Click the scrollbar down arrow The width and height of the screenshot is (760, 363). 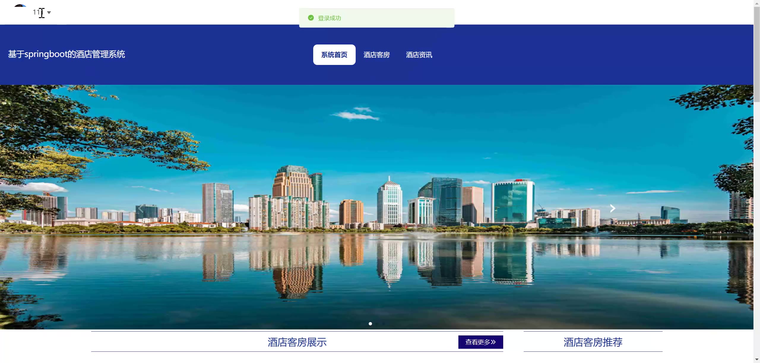coord(756,359)
